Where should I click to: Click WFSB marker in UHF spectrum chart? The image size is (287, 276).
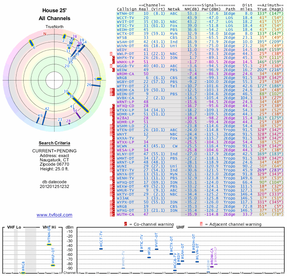(x=149, y=257)
